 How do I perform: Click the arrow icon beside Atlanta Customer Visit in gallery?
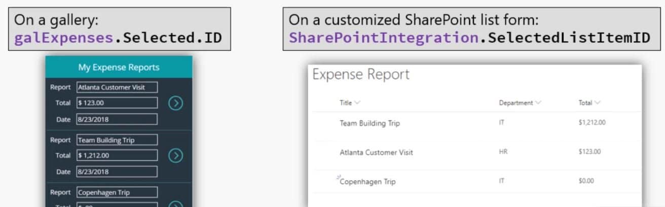point(175,103)
